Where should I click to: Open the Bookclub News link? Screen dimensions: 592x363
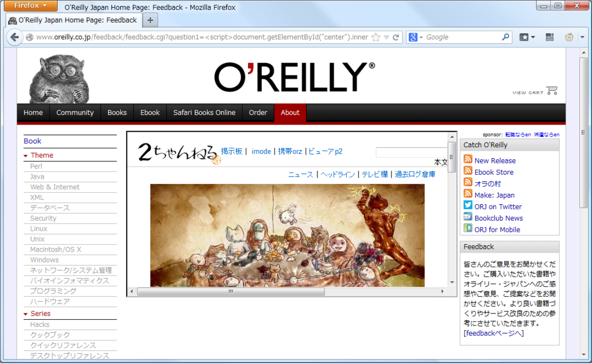pyautogui.click(x=498, y=218)
